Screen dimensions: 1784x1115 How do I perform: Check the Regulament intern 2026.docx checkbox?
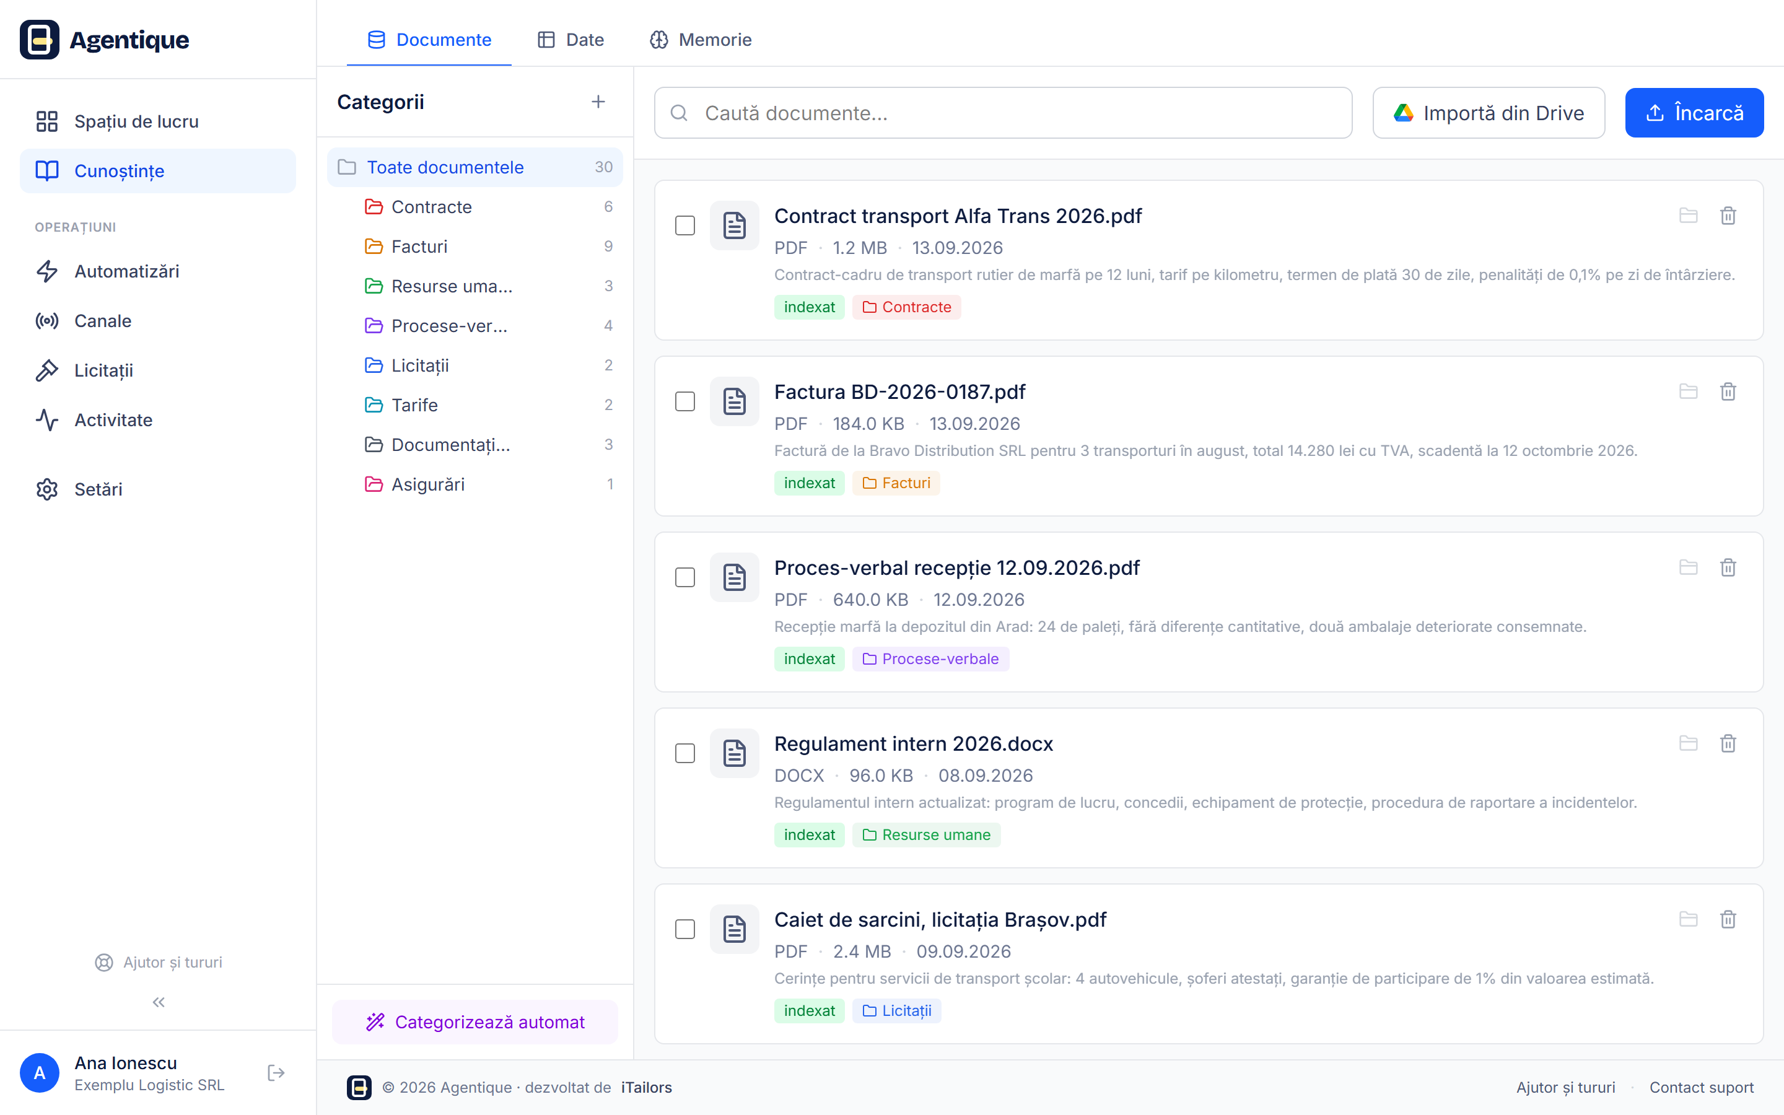(685, 753)
